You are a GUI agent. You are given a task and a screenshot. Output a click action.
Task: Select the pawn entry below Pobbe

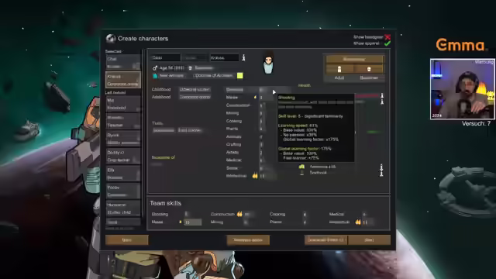pyautogui.click(x=123, y=208)
